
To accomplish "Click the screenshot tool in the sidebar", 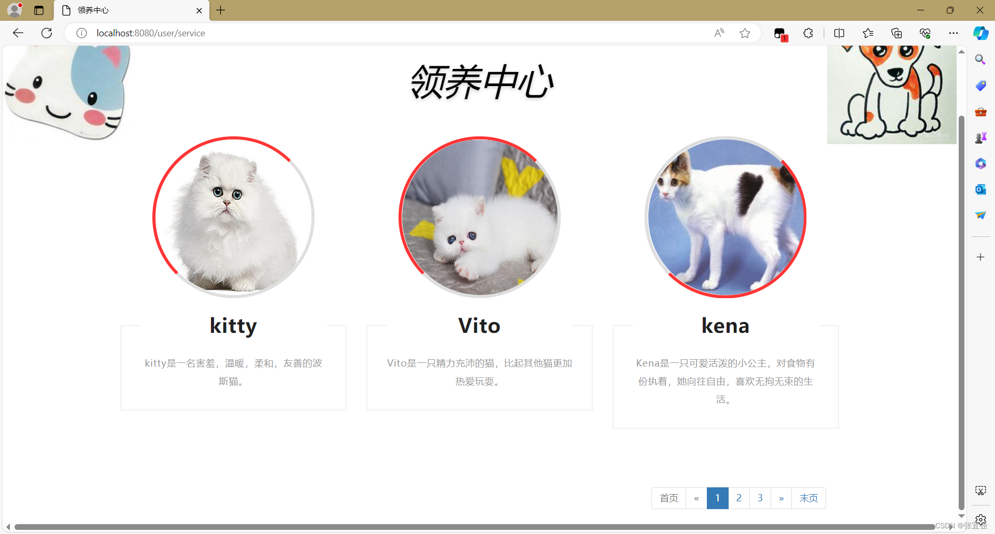I will tap(980, 489).
